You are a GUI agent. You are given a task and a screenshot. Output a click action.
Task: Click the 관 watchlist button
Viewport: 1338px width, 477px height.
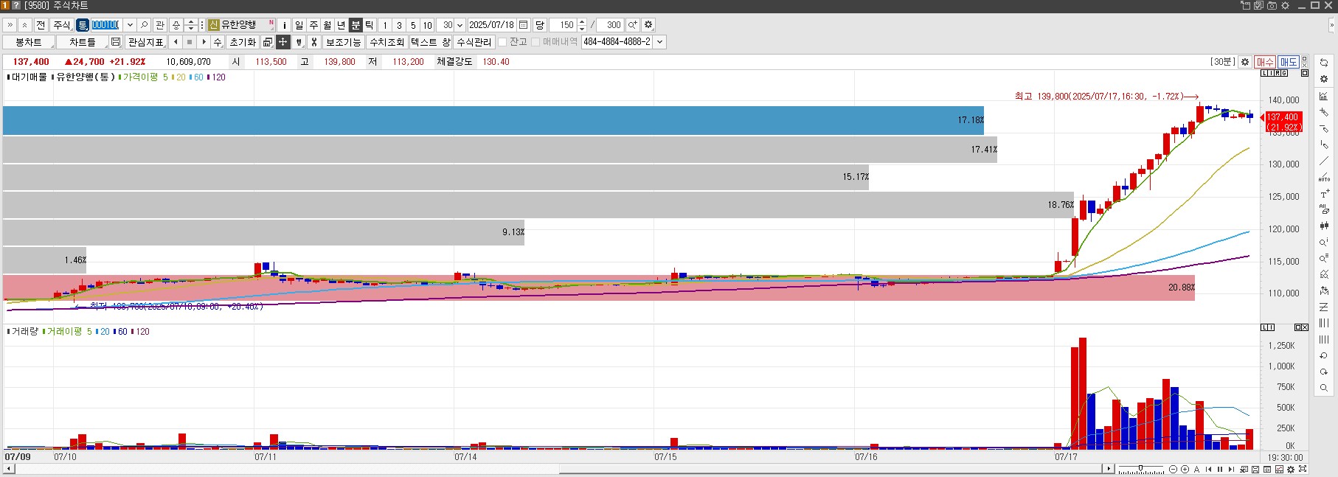160,25
